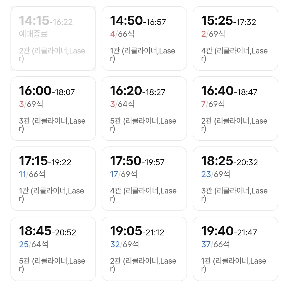Pick the 19:05-21:12 screening in 2관

click(144, 249)
